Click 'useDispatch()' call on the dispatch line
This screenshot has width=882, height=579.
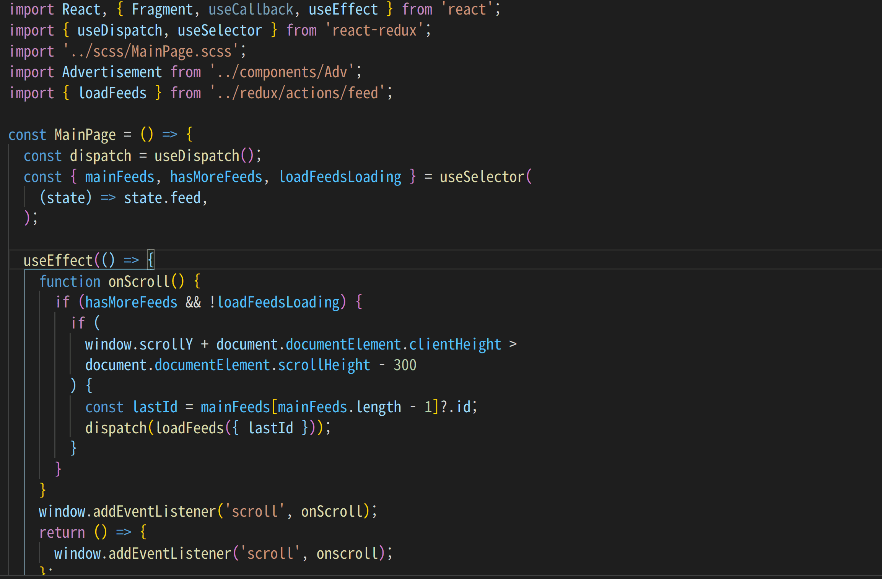tap(203, 156)
